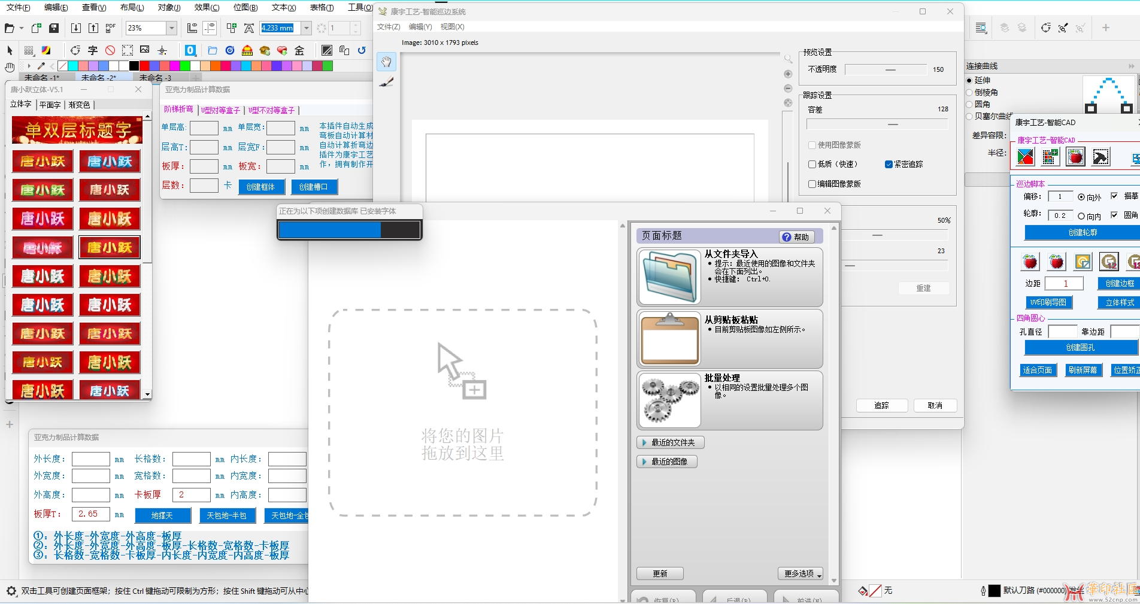
Task: Click the 刷新屏幕 button
Action: [1083, 370]
